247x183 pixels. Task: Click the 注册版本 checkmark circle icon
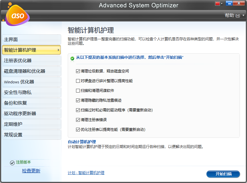point(12,163)
